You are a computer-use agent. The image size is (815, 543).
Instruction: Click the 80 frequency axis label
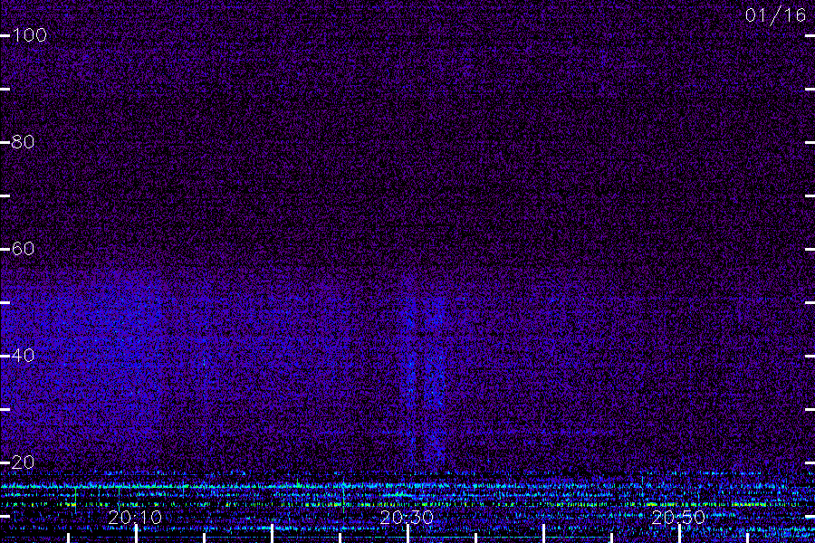pyautogui.click(x=23, y=142)
